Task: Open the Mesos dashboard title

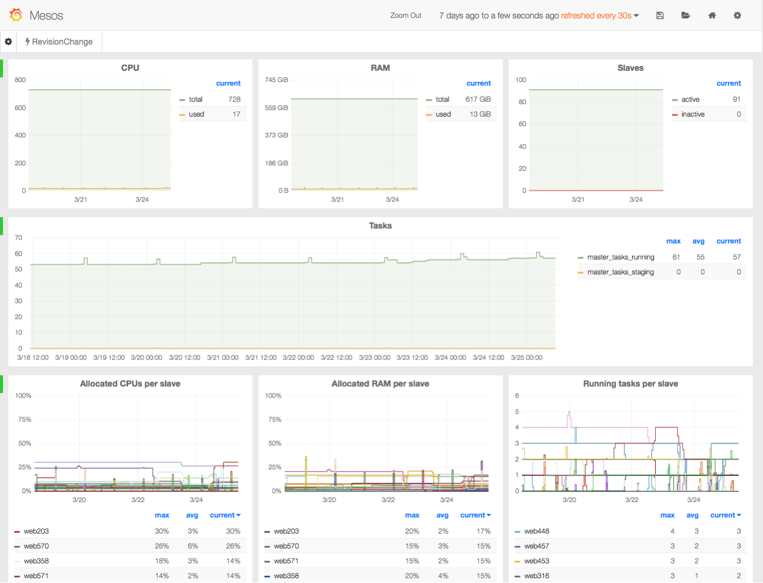Action: (x=46, y=15)
